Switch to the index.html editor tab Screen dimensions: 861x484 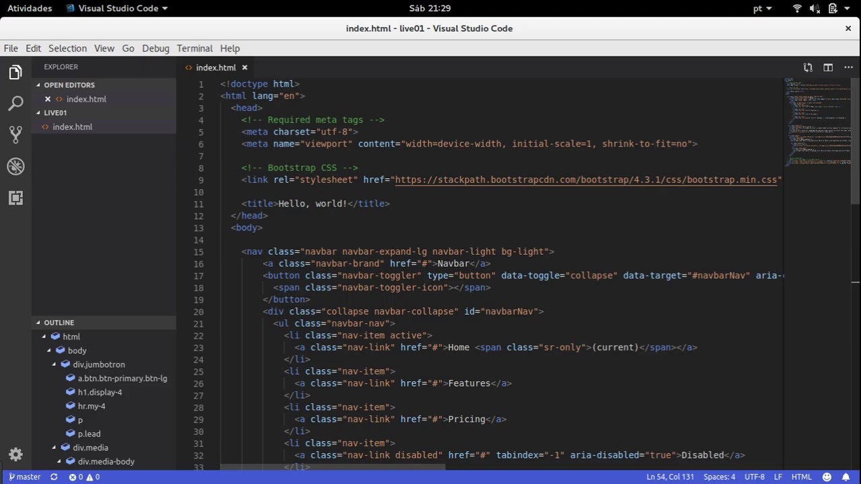[216, 67]
